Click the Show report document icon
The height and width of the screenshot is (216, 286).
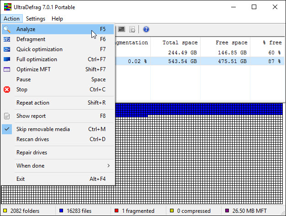pyautogui.click(x=7, y=116)
